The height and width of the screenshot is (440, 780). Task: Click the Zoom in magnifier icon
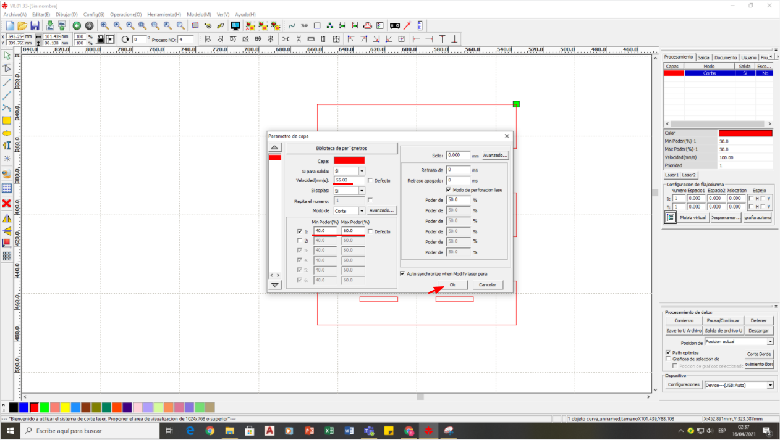(x=117, y=26)
